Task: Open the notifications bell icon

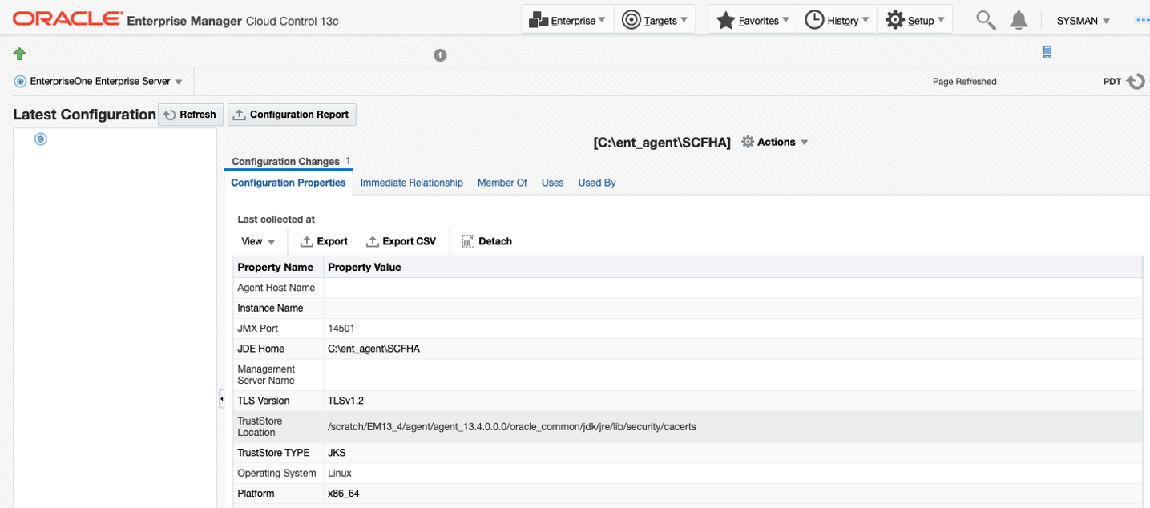Action: [1019, 21]
